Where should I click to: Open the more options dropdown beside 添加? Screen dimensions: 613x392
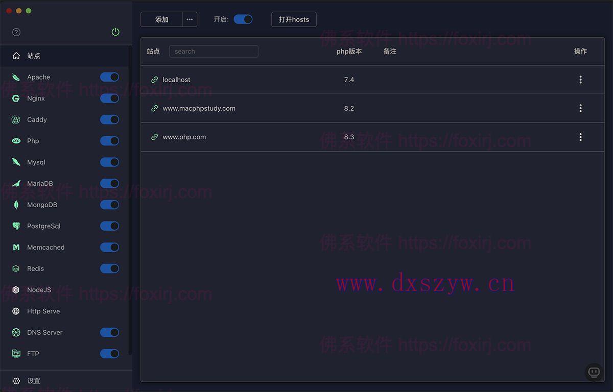[190, 19]
